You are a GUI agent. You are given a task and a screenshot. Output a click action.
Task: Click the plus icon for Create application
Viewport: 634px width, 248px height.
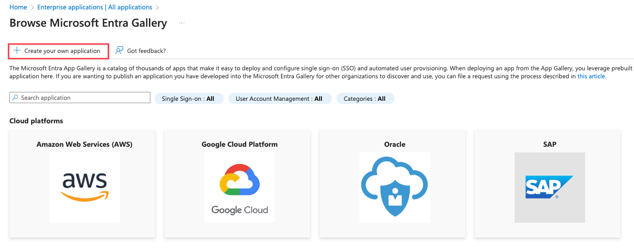click(17, 51)
